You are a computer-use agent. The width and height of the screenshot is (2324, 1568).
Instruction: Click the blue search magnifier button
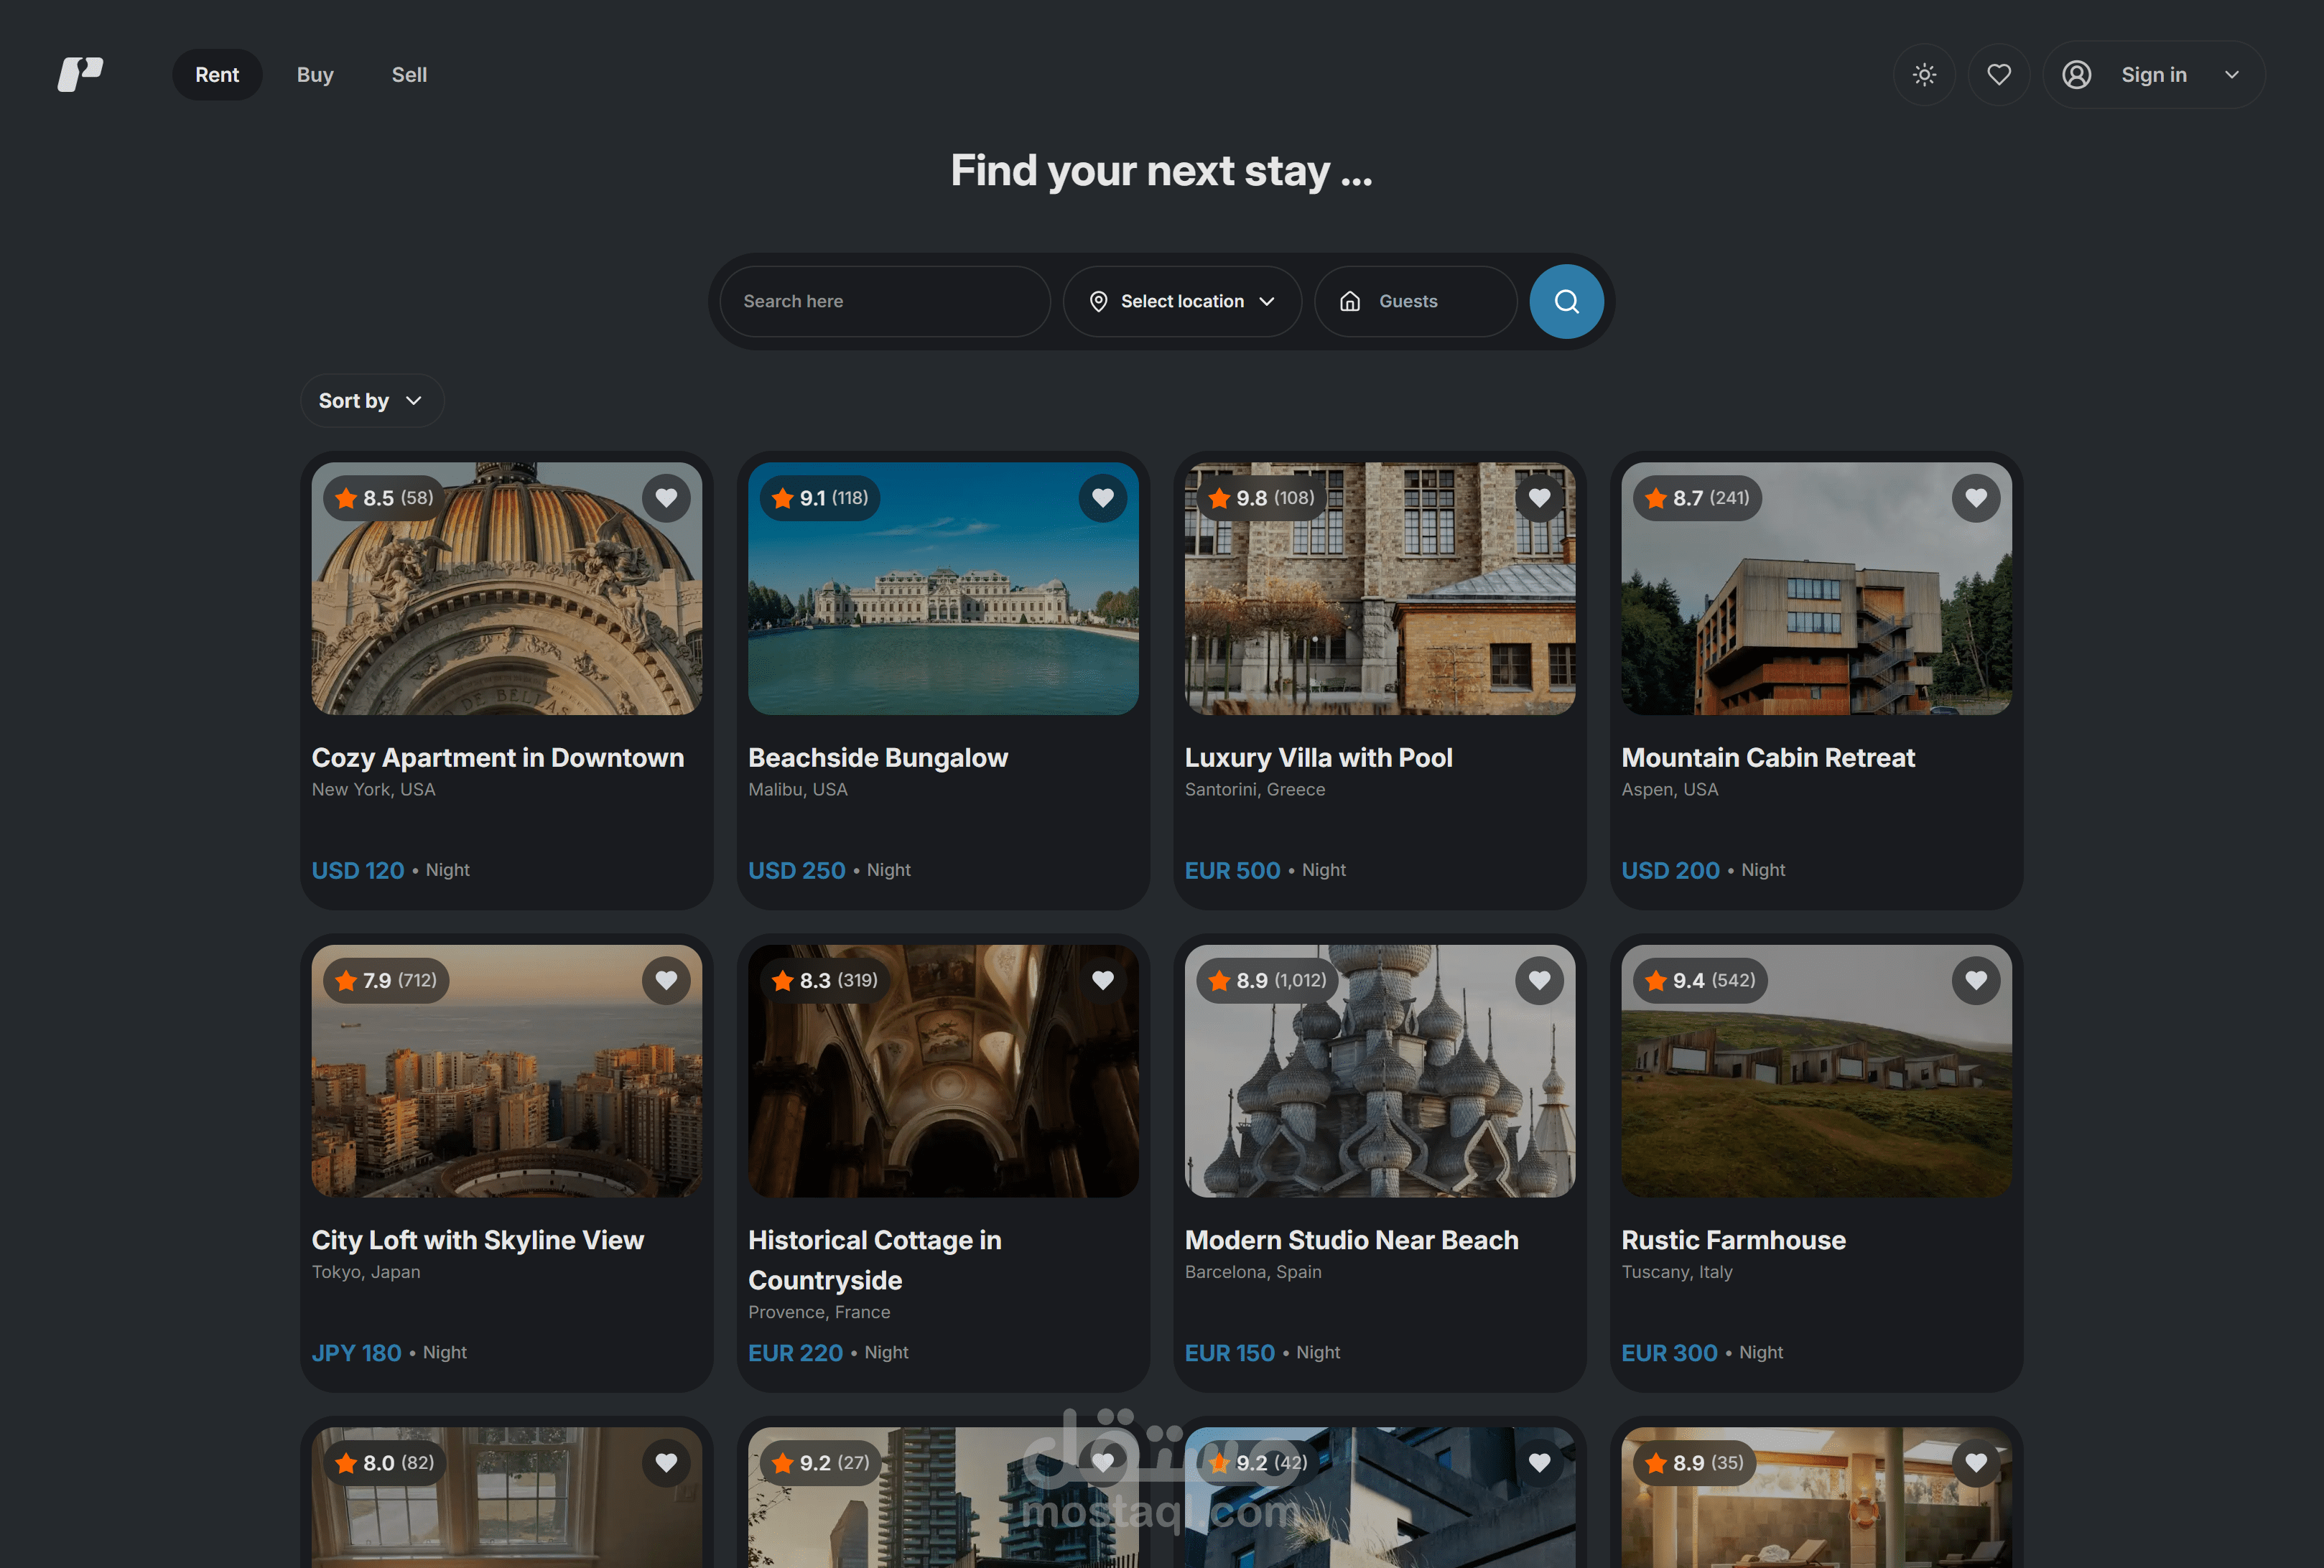coord(1566,301)
